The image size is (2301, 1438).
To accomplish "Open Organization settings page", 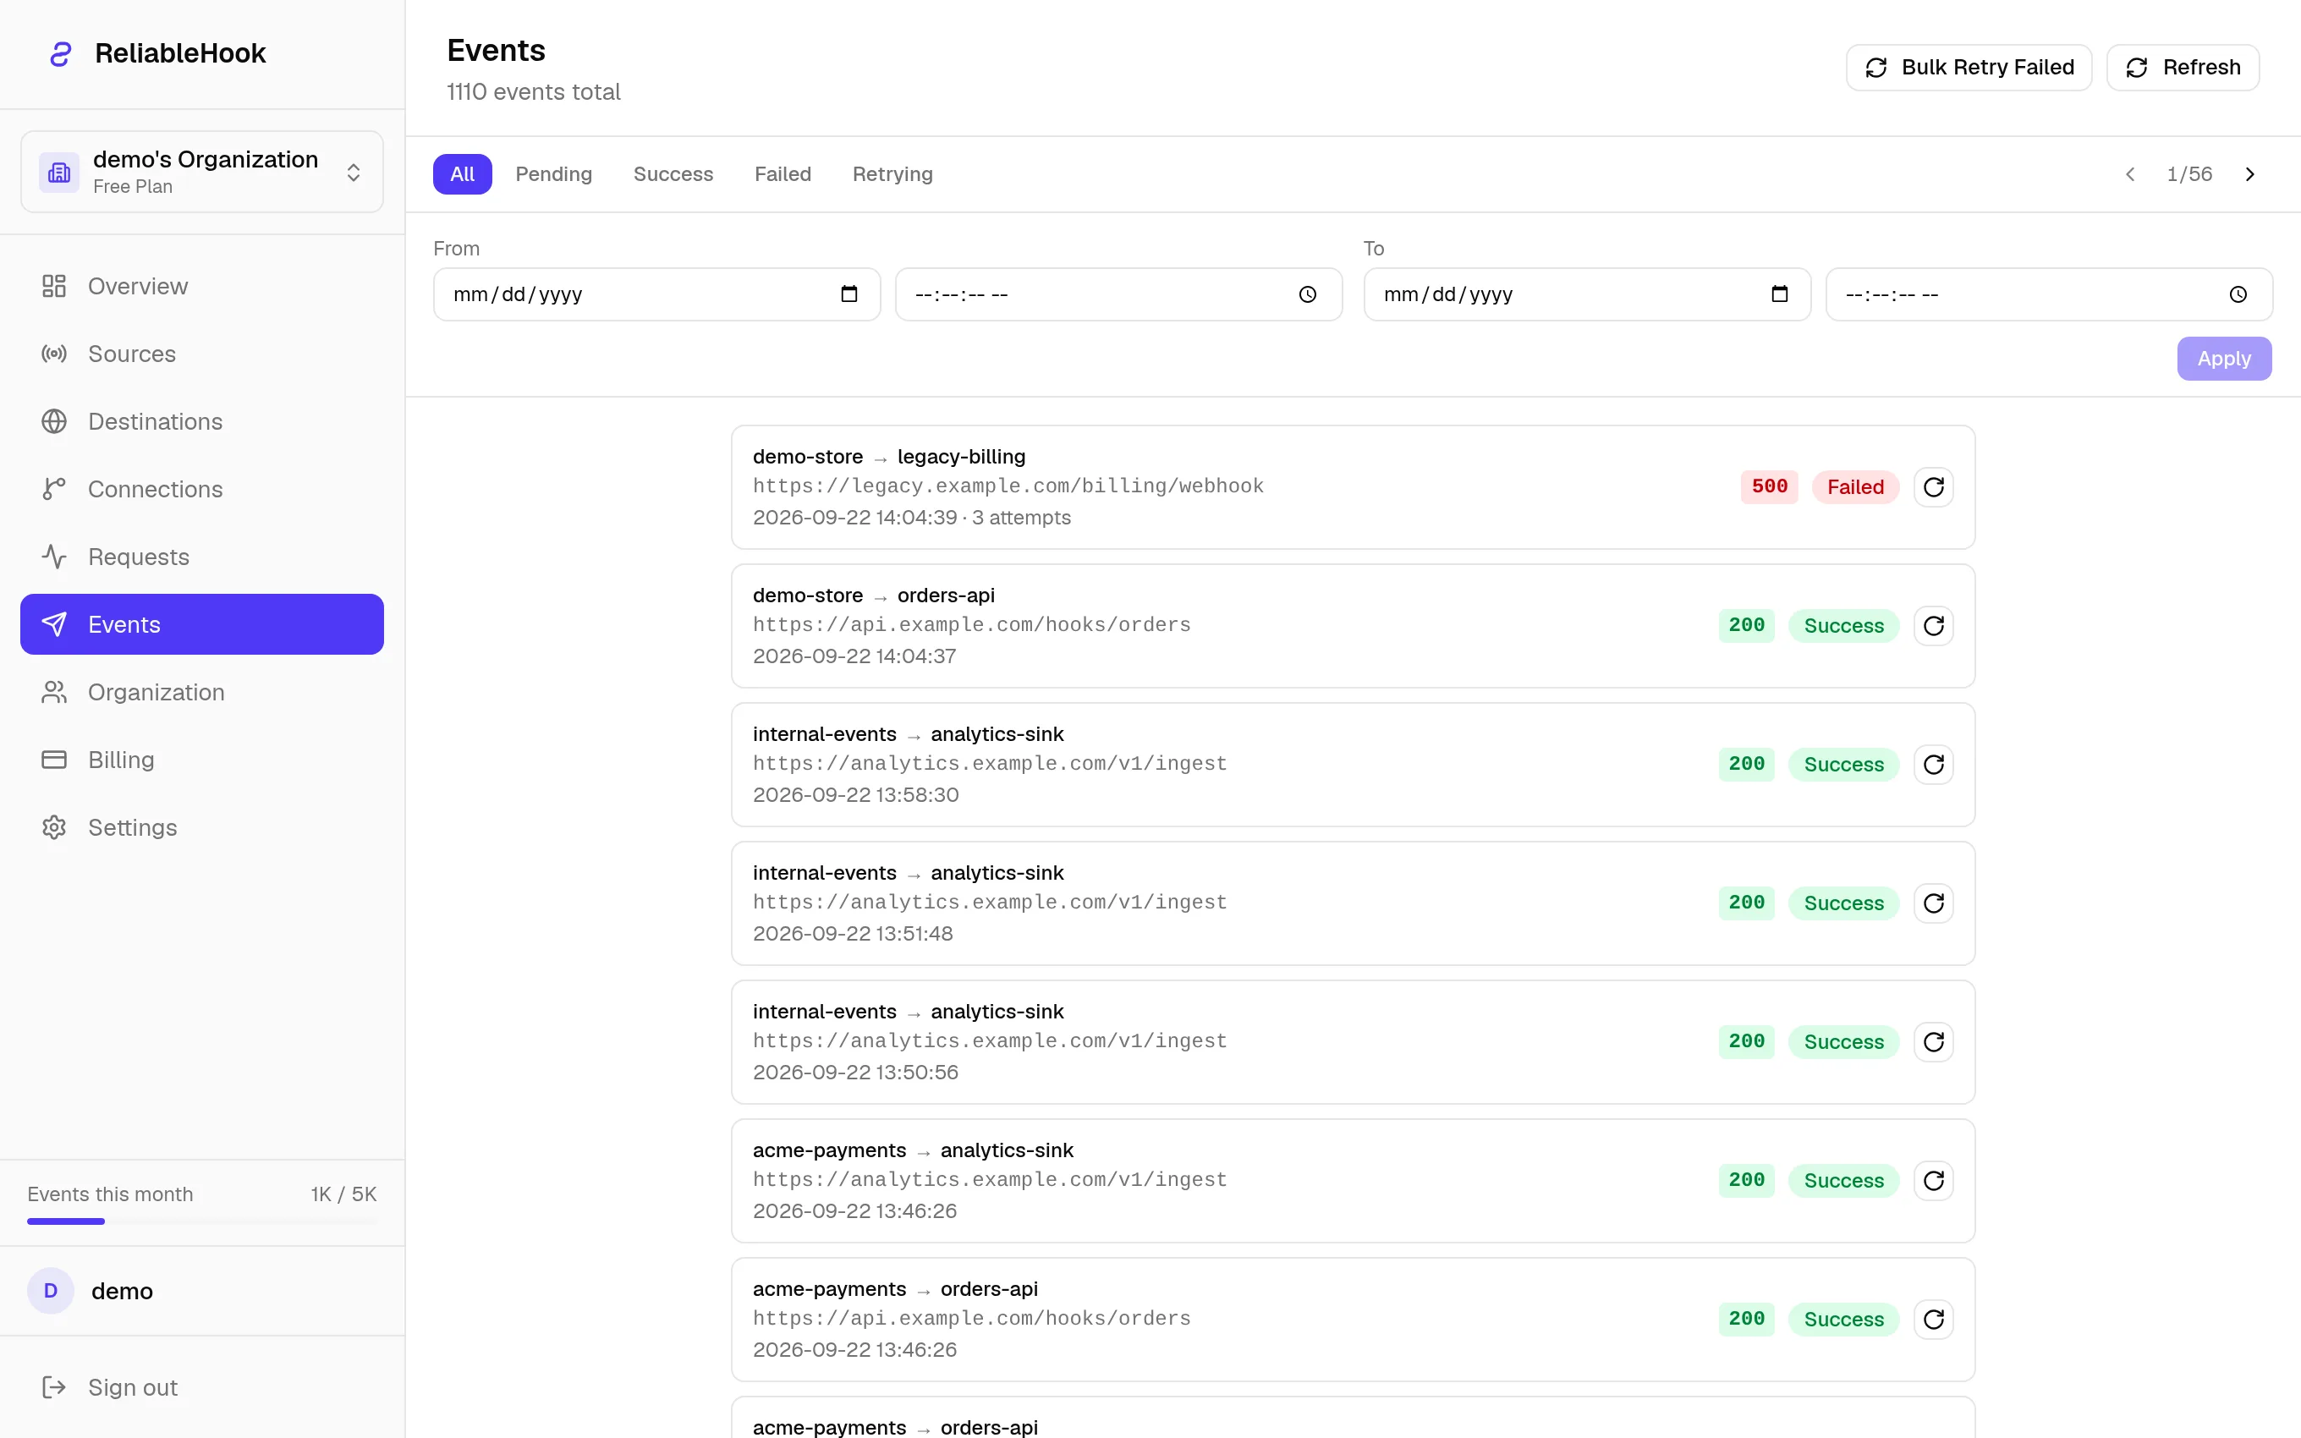I will pos(201,693).
